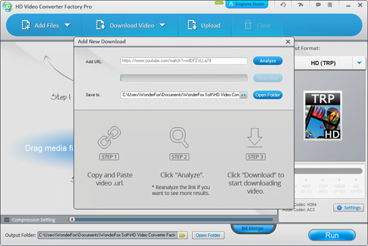The width and height of the screenshot is (368, 246).
Task: Click the undo arrow icon in title bar
Action: pos(283,5)
